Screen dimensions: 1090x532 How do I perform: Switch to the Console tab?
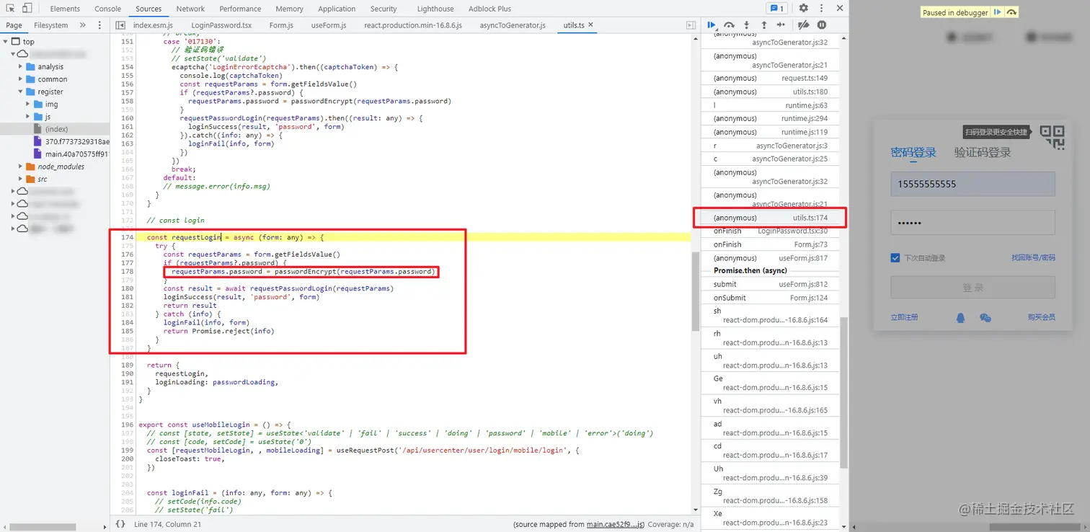107,9
